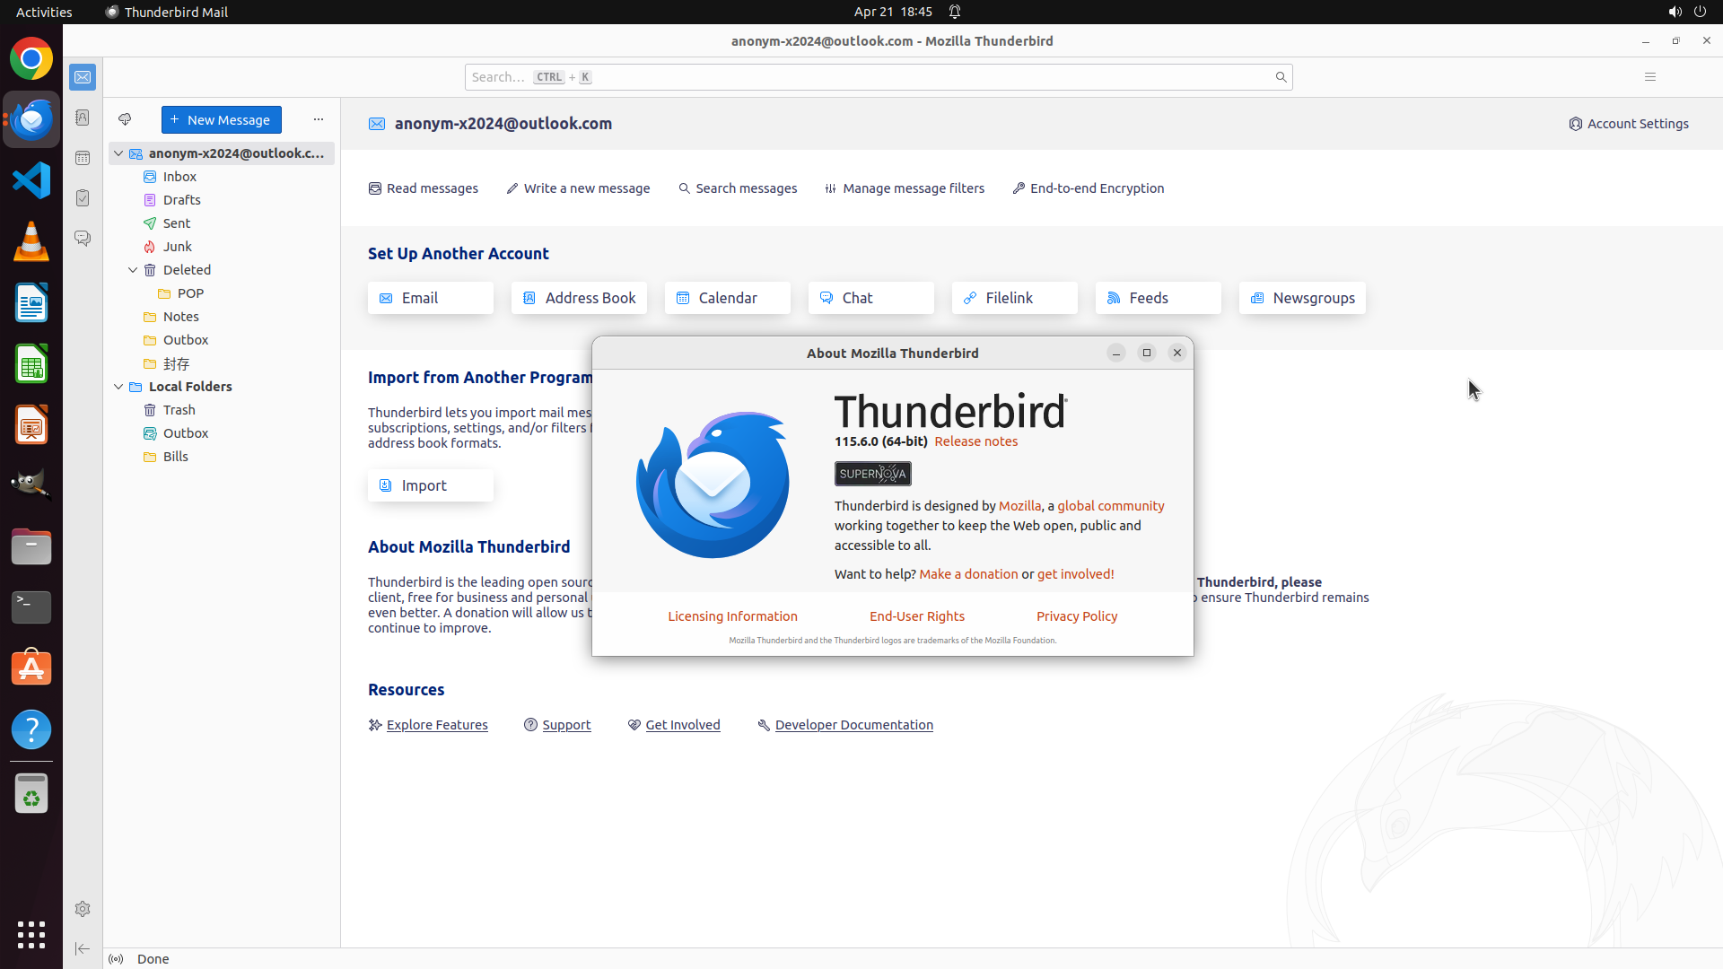This screenshot has height=969, width=1723.
Task: Click the Make a donation link
Action: (968, 574)
